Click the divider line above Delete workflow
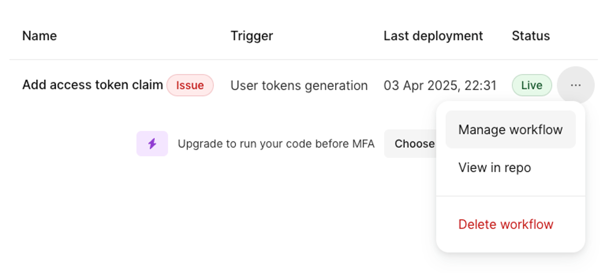 point(510,196)
